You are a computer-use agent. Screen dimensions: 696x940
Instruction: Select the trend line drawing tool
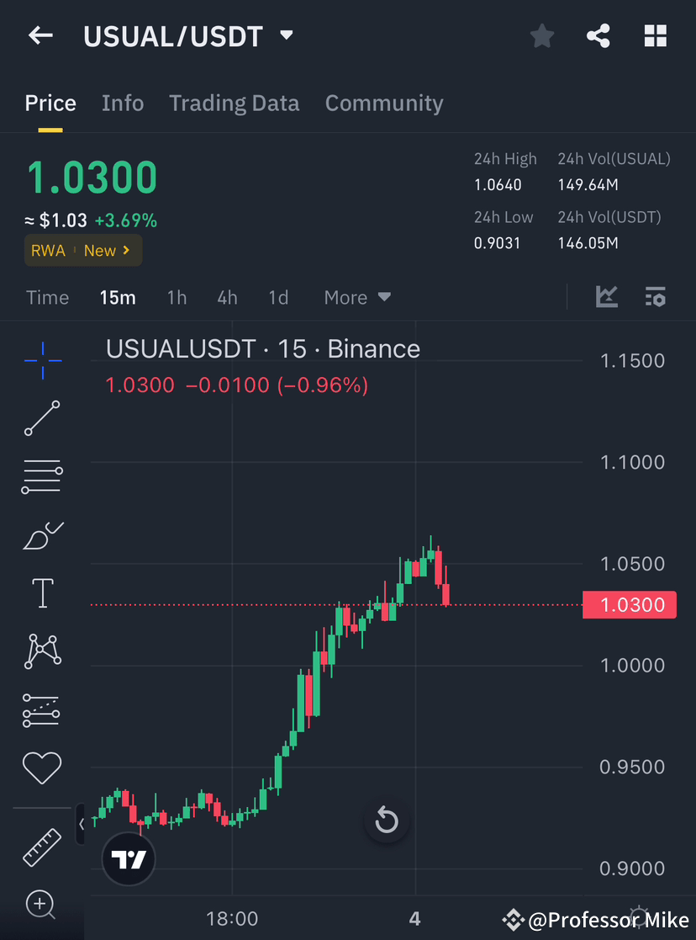click(41, 418)
